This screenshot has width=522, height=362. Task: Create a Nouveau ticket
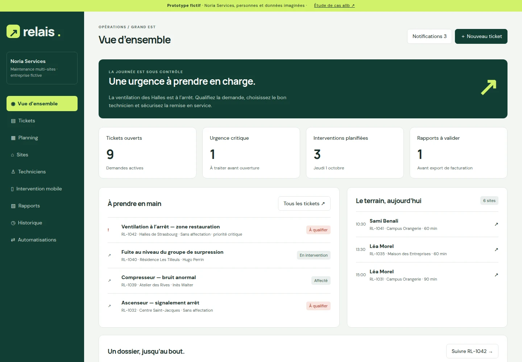(x=481, y=36)
